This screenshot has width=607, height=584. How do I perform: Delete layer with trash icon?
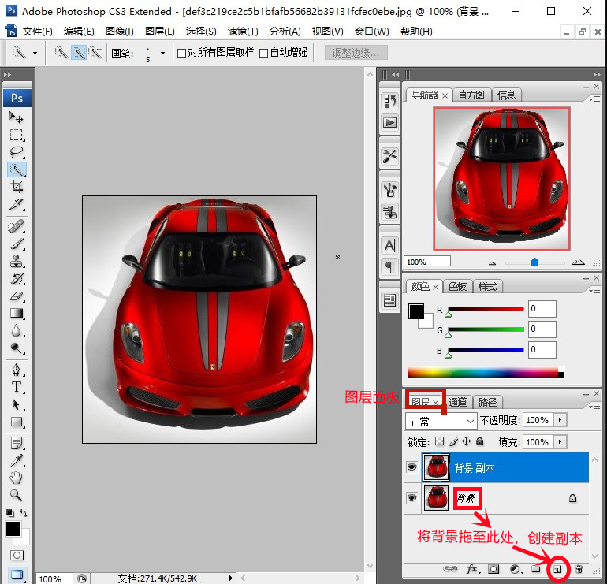(579, 569)
